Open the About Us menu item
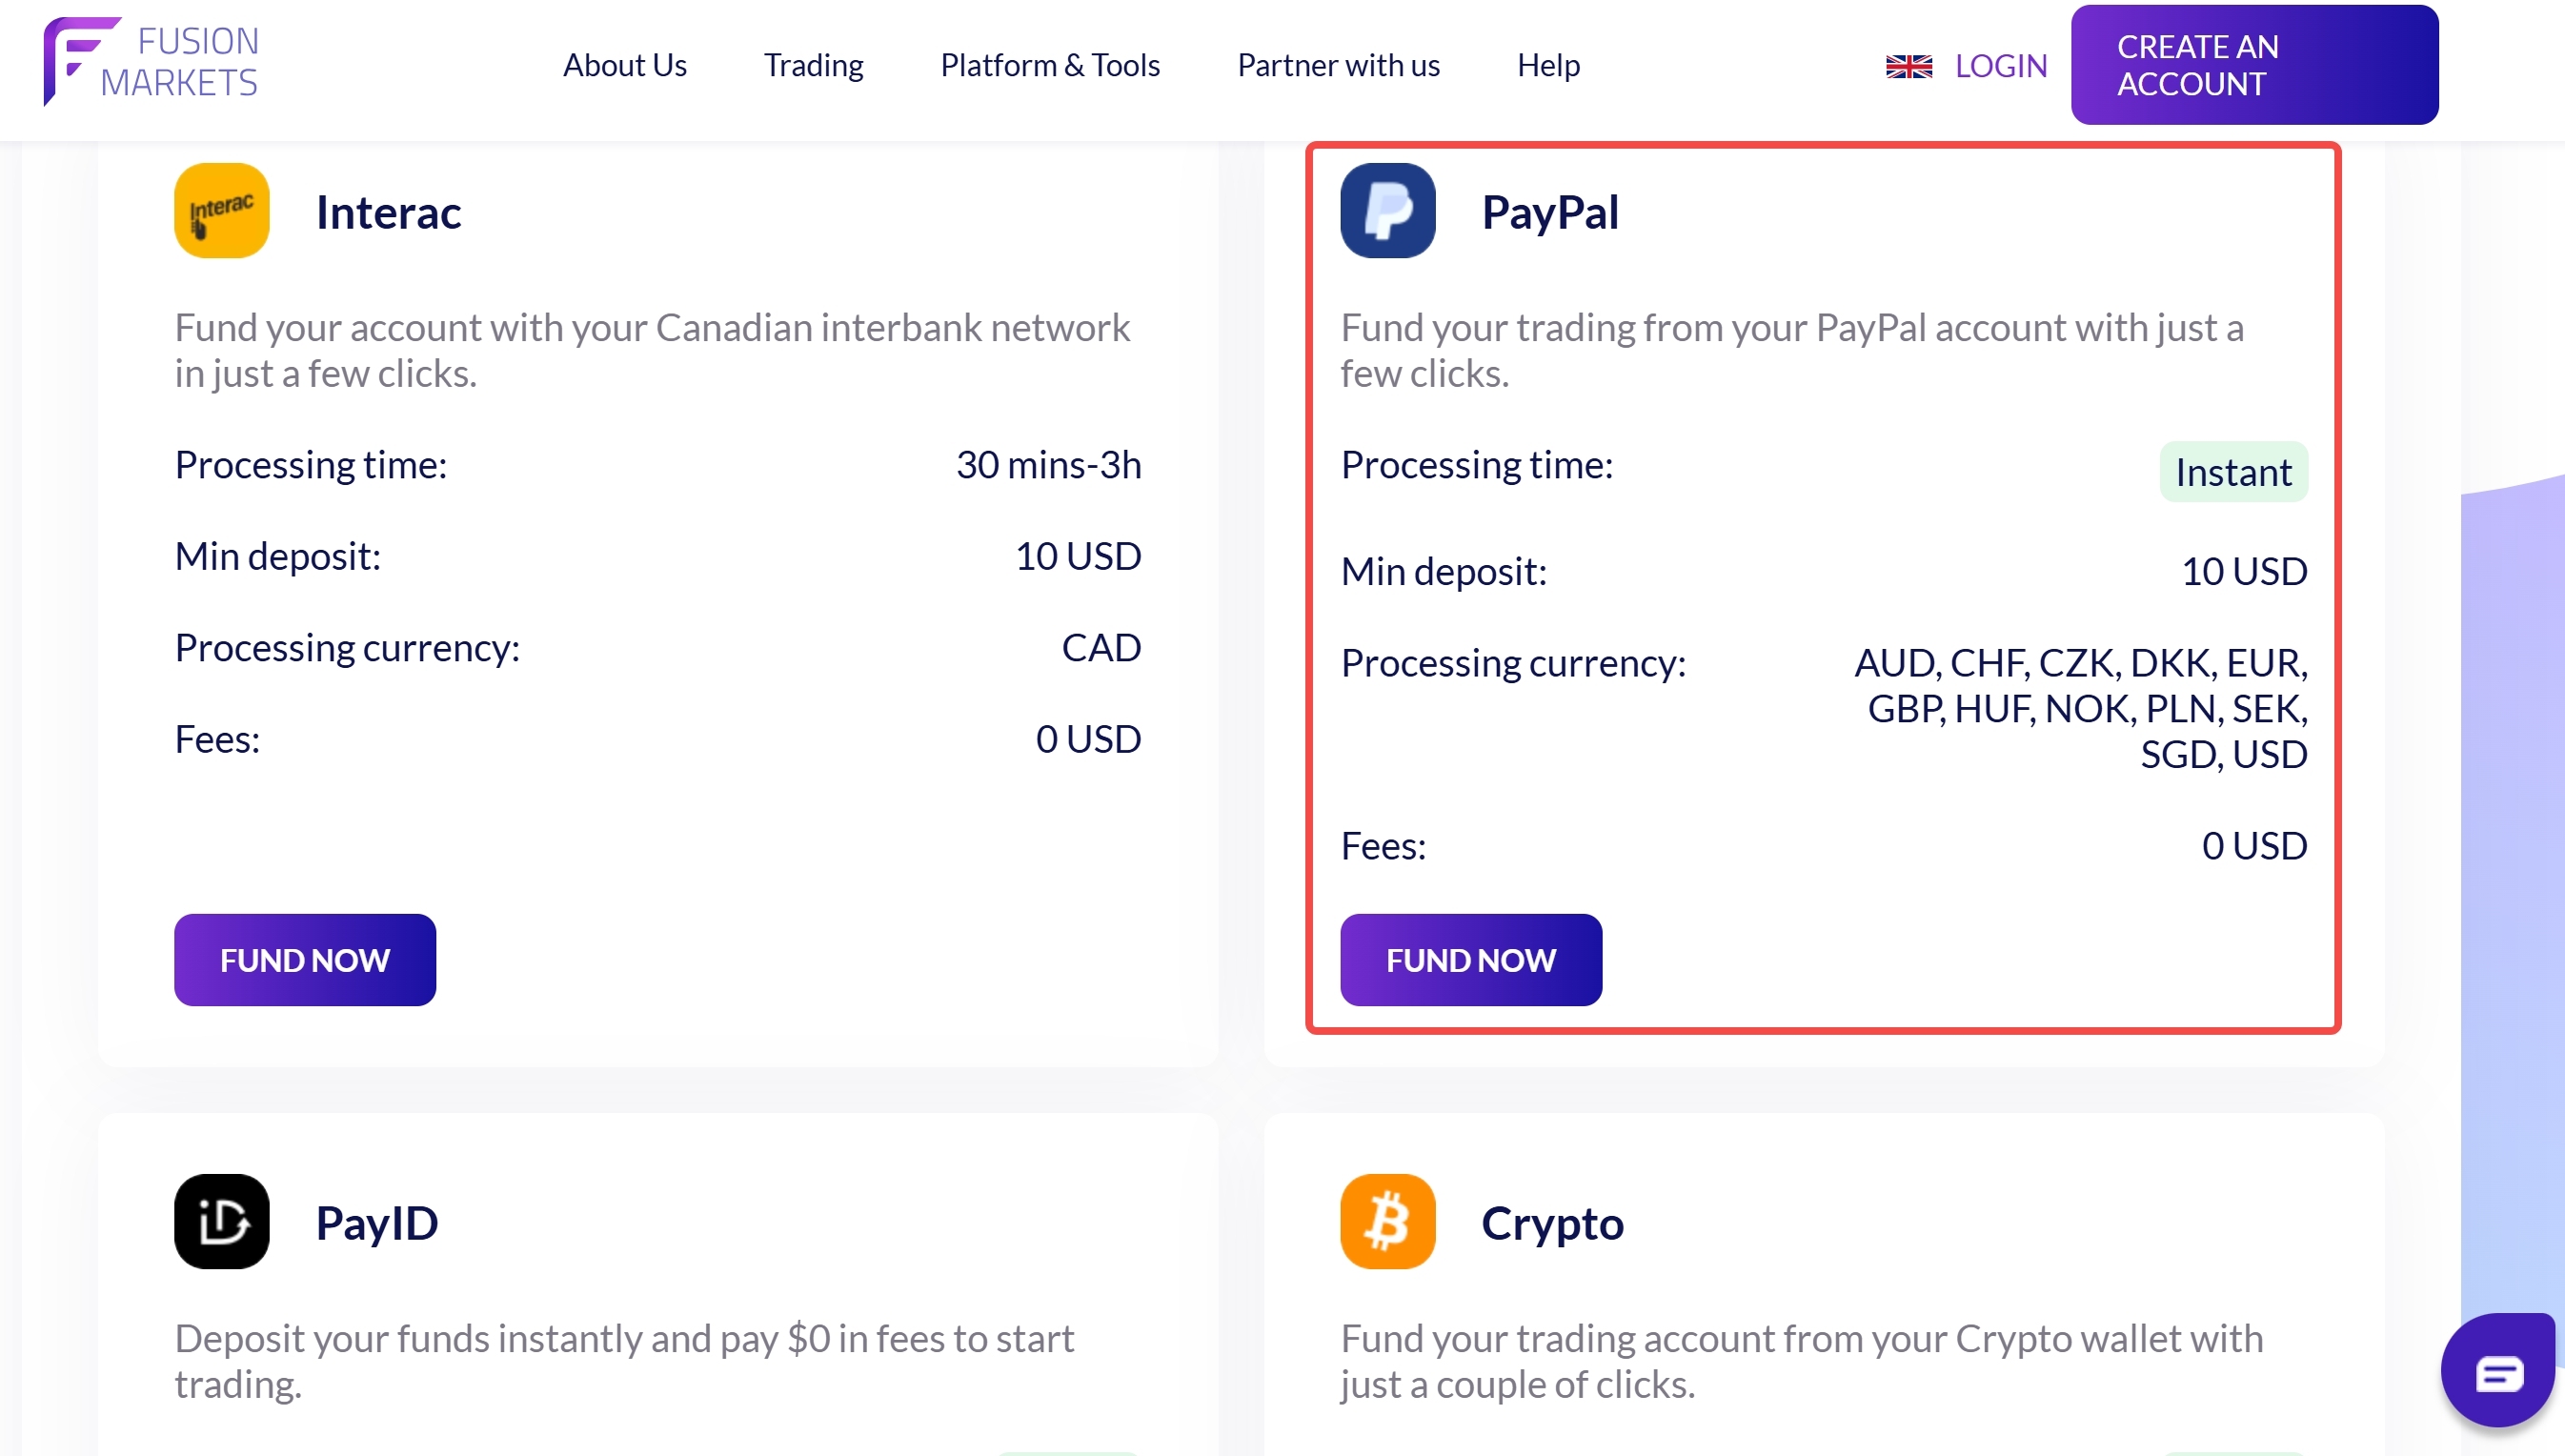This screenshot has height=1456, width=2565. pyautogui.click(x=625, y=64)
